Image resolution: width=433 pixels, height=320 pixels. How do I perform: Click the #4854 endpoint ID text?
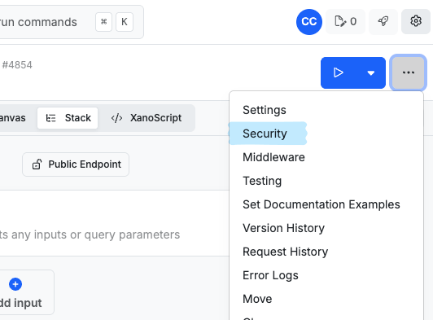17,65
